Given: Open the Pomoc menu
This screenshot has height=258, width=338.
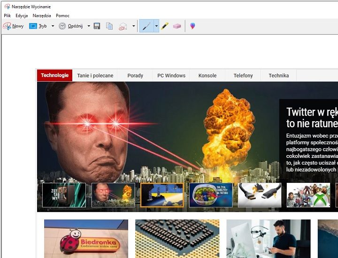Looking at the screenshot, I should 62,16.
